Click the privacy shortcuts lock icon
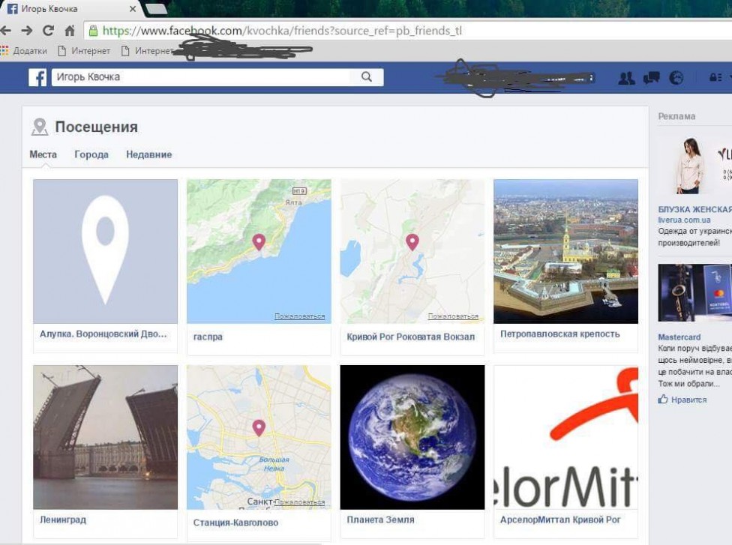Image resolution: width=732 pixels, height=545 pixels. pyautogui.click(x=715, y=78)
